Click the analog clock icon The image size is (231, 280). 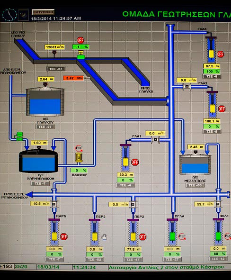tap(9, 15)
